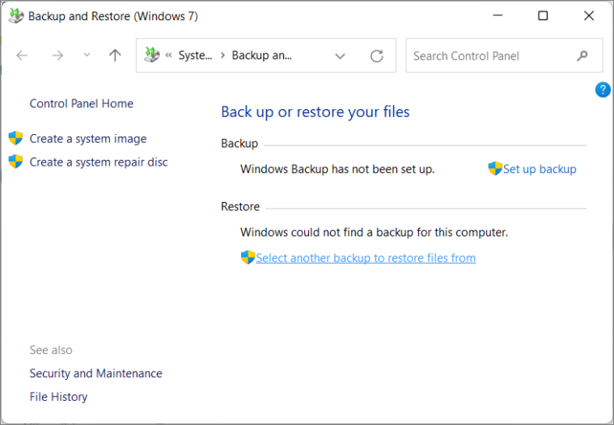614x425 pixels.
Task: Click 'Windows could not find a backup' message
Action: point(374,232)
